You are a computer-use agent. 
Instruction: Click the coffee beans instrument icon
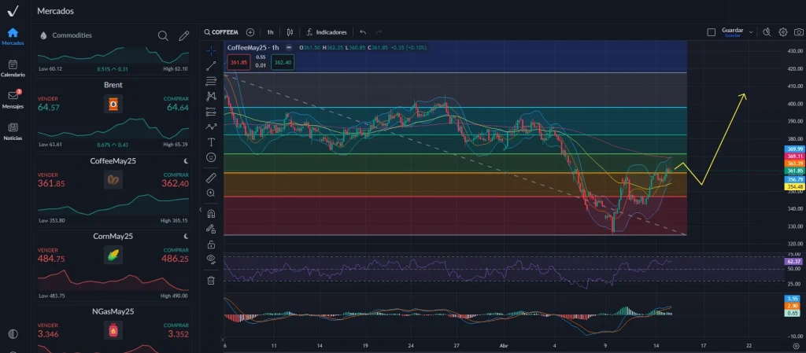point(113,180)
